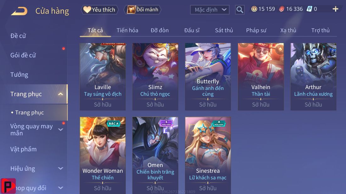Tap the blue voucher currency icon

pyautogui.click(x=310, y=9)
